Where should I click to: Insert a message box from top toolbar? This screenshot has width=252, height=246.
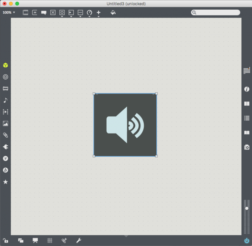click(x=35, y=12)
